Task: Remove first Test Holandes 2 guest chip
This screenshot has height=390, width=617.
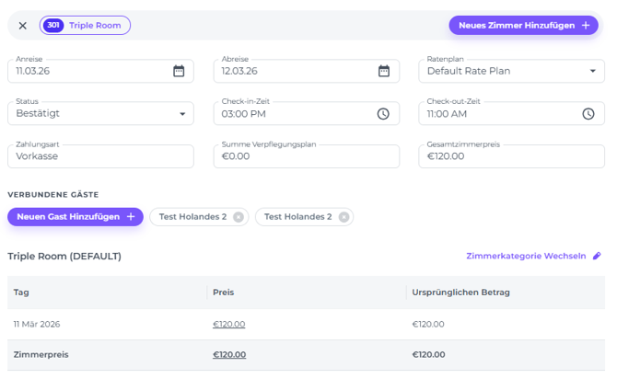Action: 239,217
